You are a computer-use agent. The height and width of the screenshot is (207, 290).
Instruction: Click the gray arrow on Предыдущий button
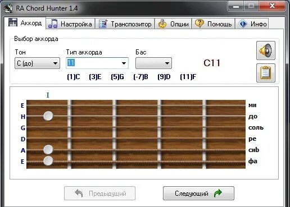[x=79, y=193]
